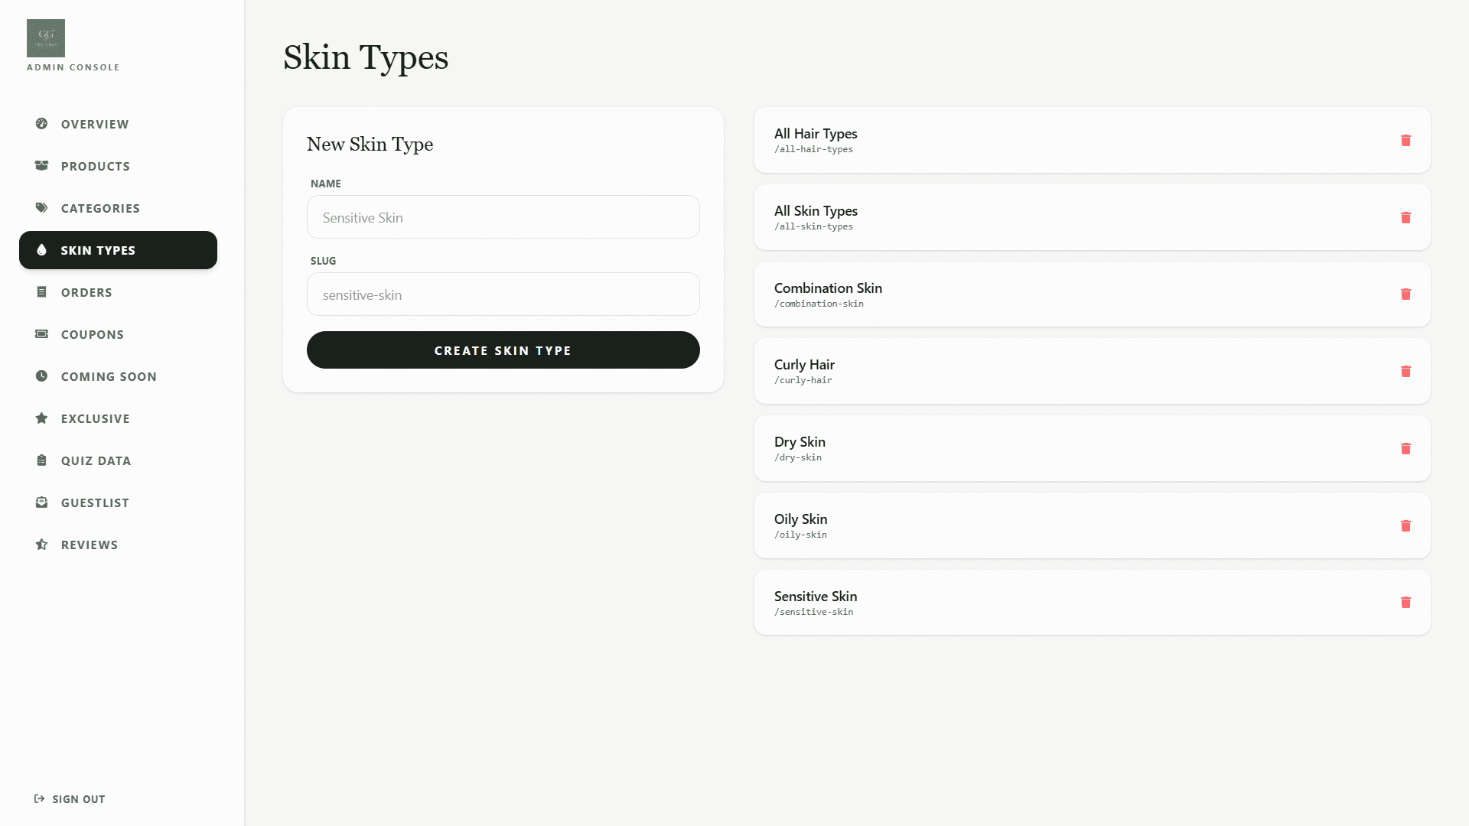The width and height of the screenshot is (1469, 826).
Task: Select the Skin Types menu item
Action: 118,250
